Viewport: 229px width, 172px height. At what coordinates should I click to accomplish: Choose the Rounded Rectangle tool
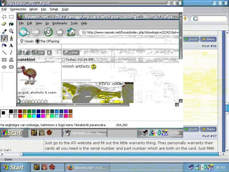coord(11,67)
